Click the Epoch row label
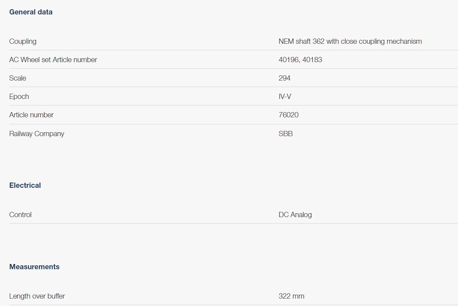The image size is (458, 306). pyautogui.click(x=19, y=97)
